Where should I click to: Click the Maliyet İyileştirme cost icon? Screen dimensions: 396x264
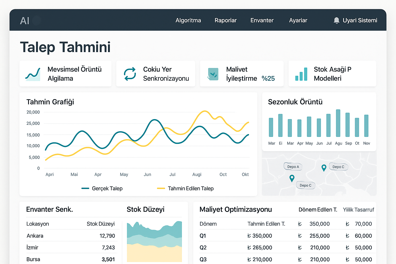213,74
